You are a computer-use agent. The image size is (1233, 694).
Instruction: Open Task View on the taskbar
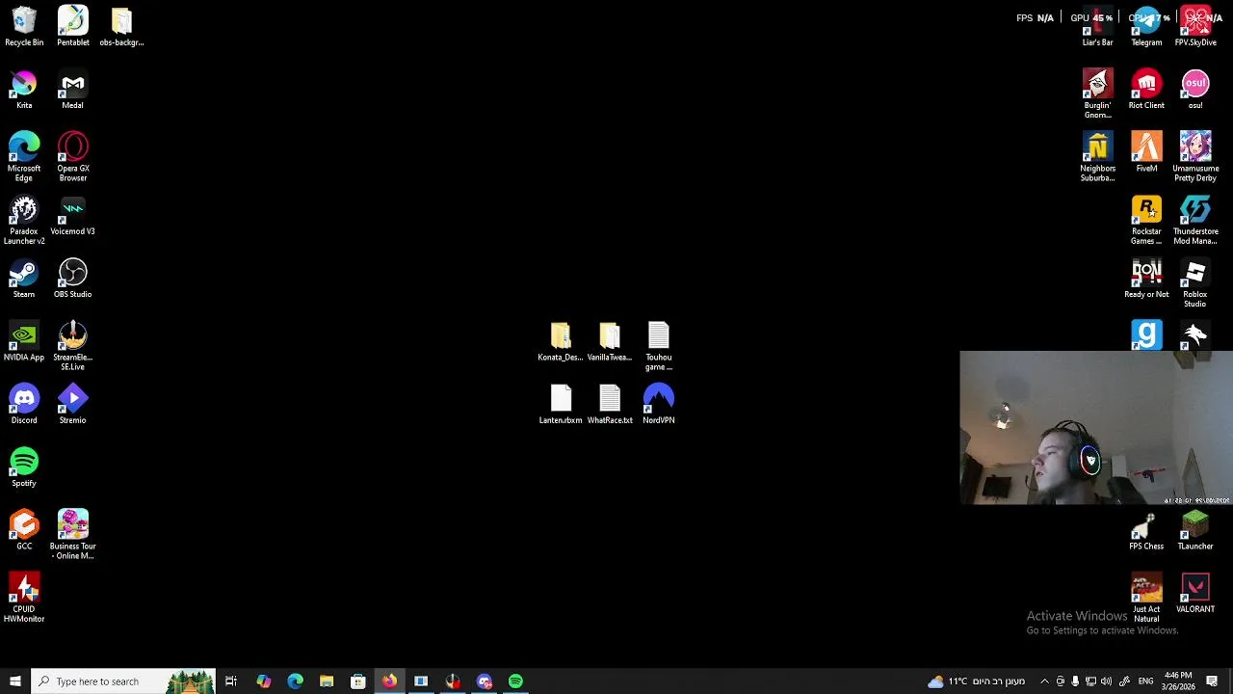click(x=231, y=681)
